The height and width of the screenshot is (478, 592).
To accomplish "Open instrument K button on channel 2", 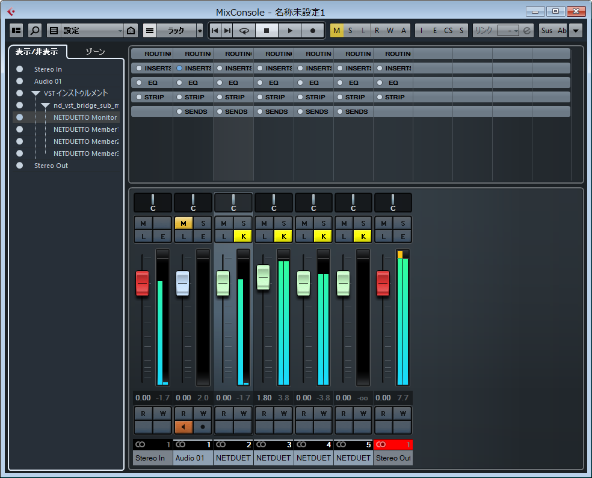I will tap(243, 237).
